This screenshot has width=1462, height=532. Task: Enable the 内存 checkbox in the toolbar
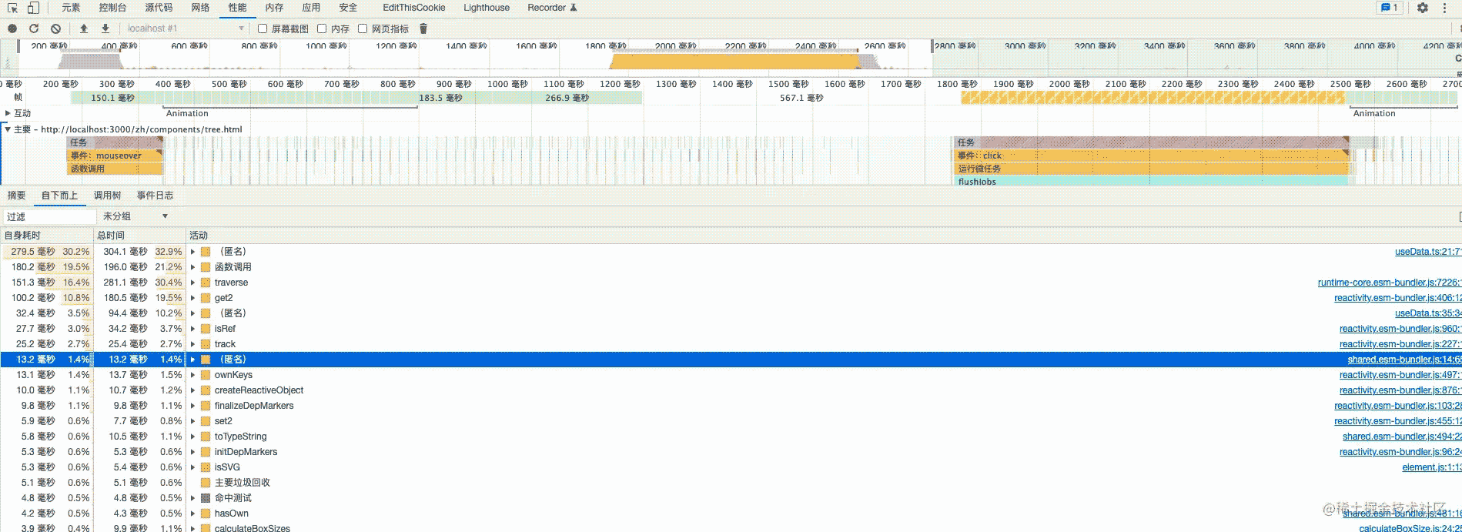coord(322,28)
